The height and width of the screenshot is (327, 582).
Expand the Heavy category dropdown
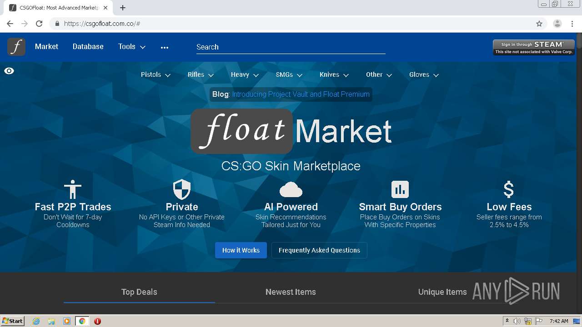tap(245, 75)
